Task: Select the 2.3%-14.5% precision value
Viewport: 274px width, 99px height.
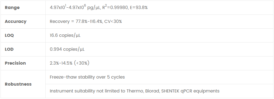Action: tap(61, 63)
